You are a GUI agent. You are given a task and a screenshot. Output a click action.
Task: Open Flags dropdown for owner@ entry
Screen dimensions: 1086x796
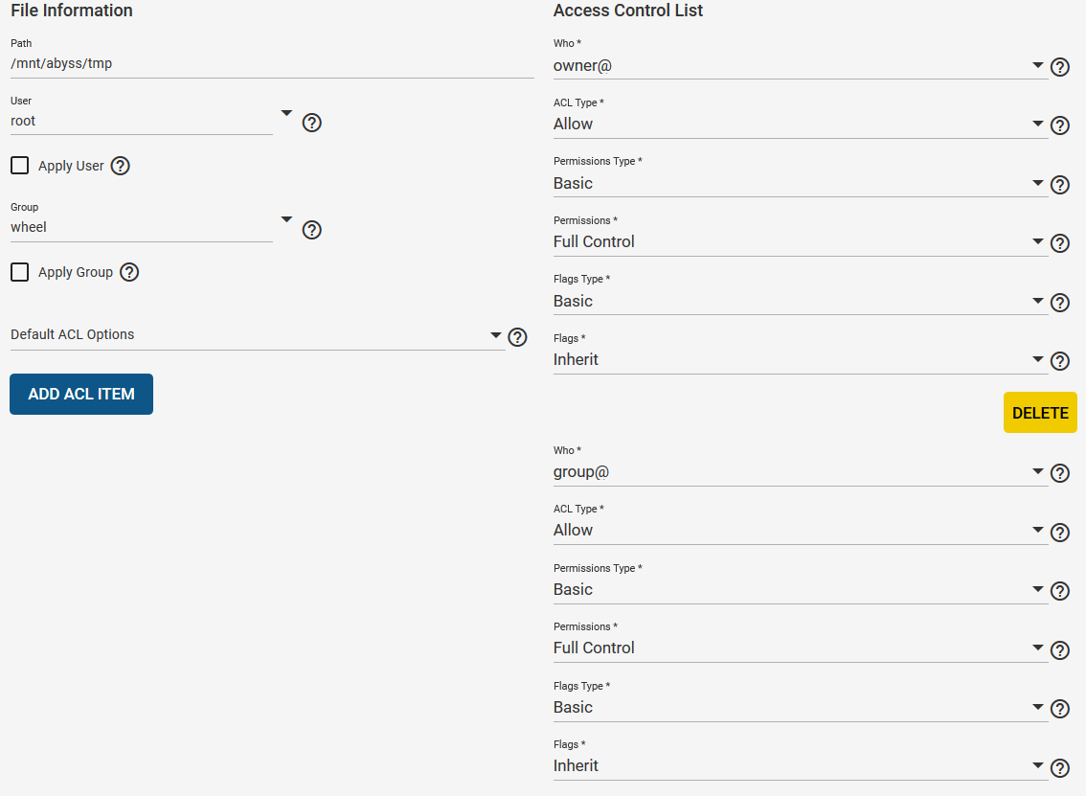tap(799, 359)
